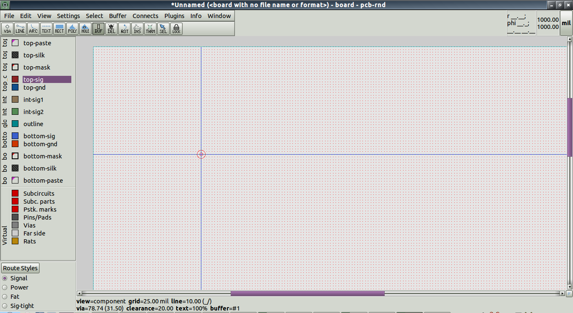Collapse the 'bo' group beside bottom-mask
This screenshot has height=313, width=573.
point(5,156)
